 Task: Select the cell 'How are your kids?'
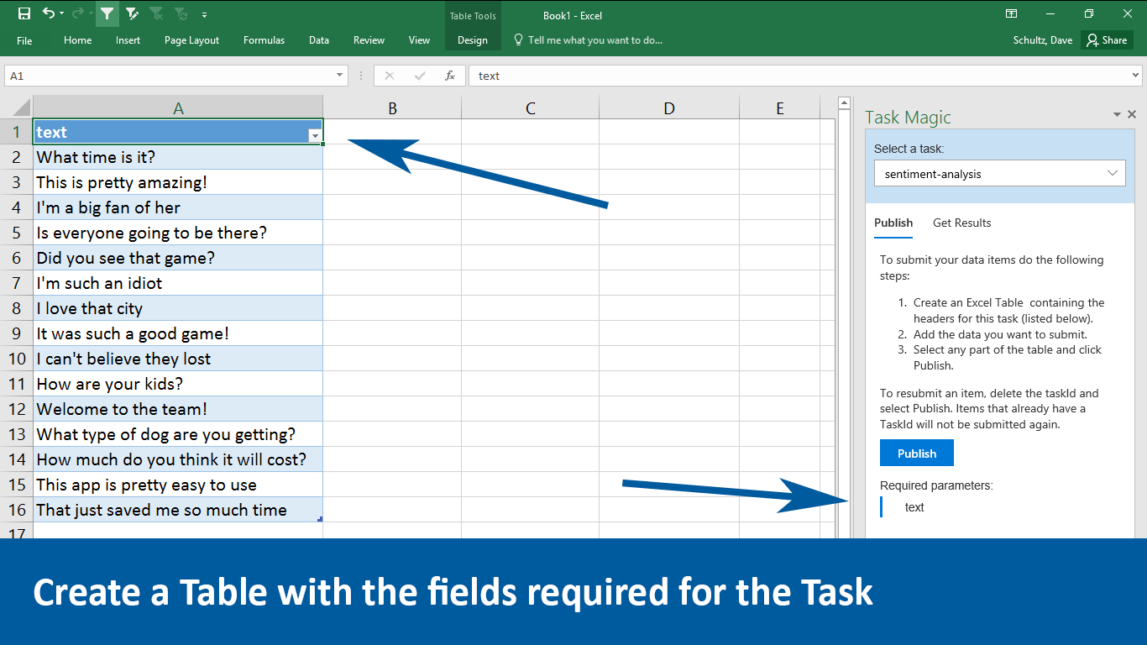(178, 384)
